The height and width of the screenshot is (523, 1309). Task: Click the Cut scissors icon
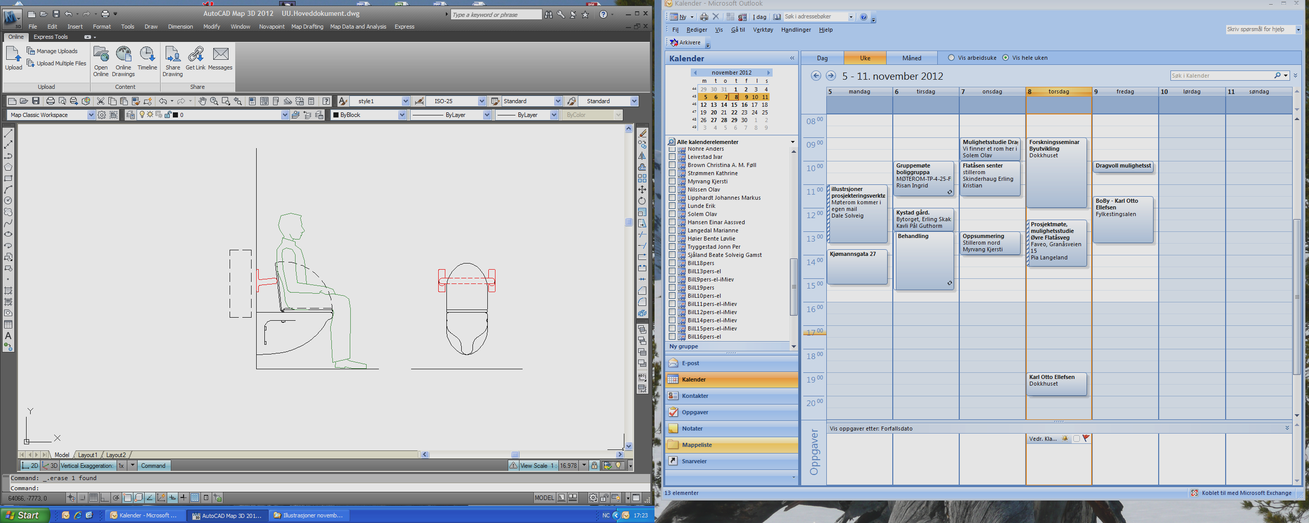(101, 101)
